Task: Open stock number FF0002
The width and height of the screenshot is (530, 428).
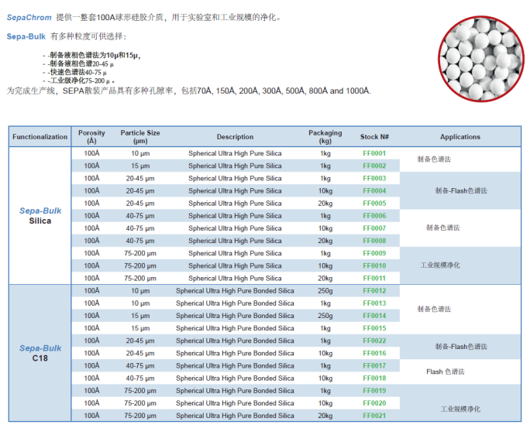Action: 374,166
